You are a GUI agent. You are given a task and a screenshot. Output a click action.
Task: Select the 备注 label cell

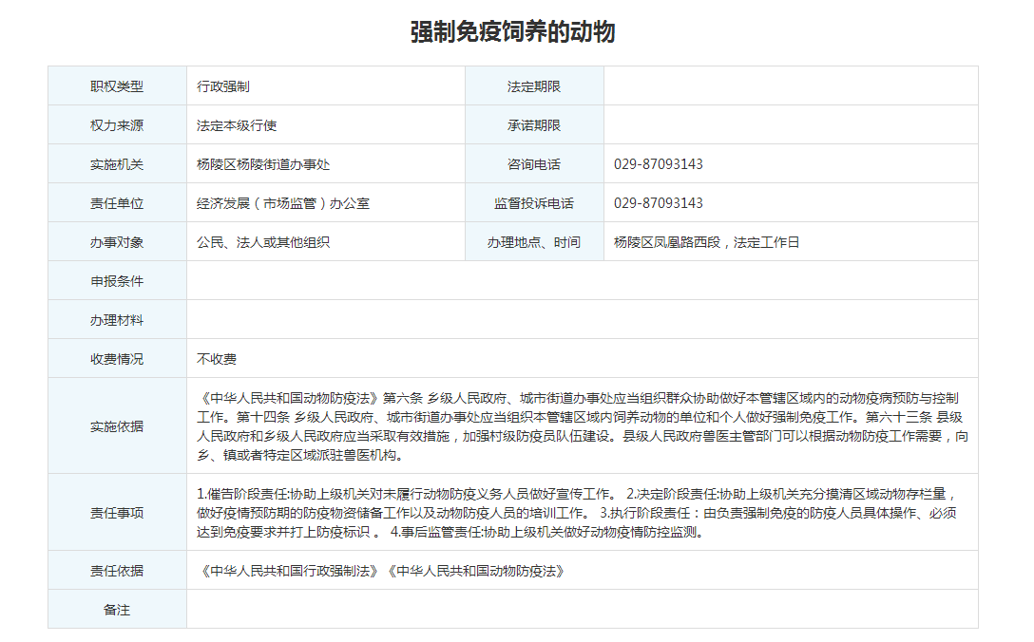[x=117, y=610]
